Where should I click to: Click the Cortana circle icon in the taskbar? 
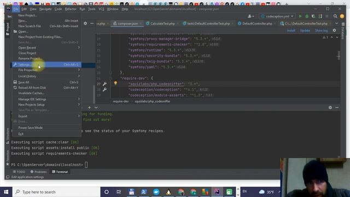(x=107, y=192)
